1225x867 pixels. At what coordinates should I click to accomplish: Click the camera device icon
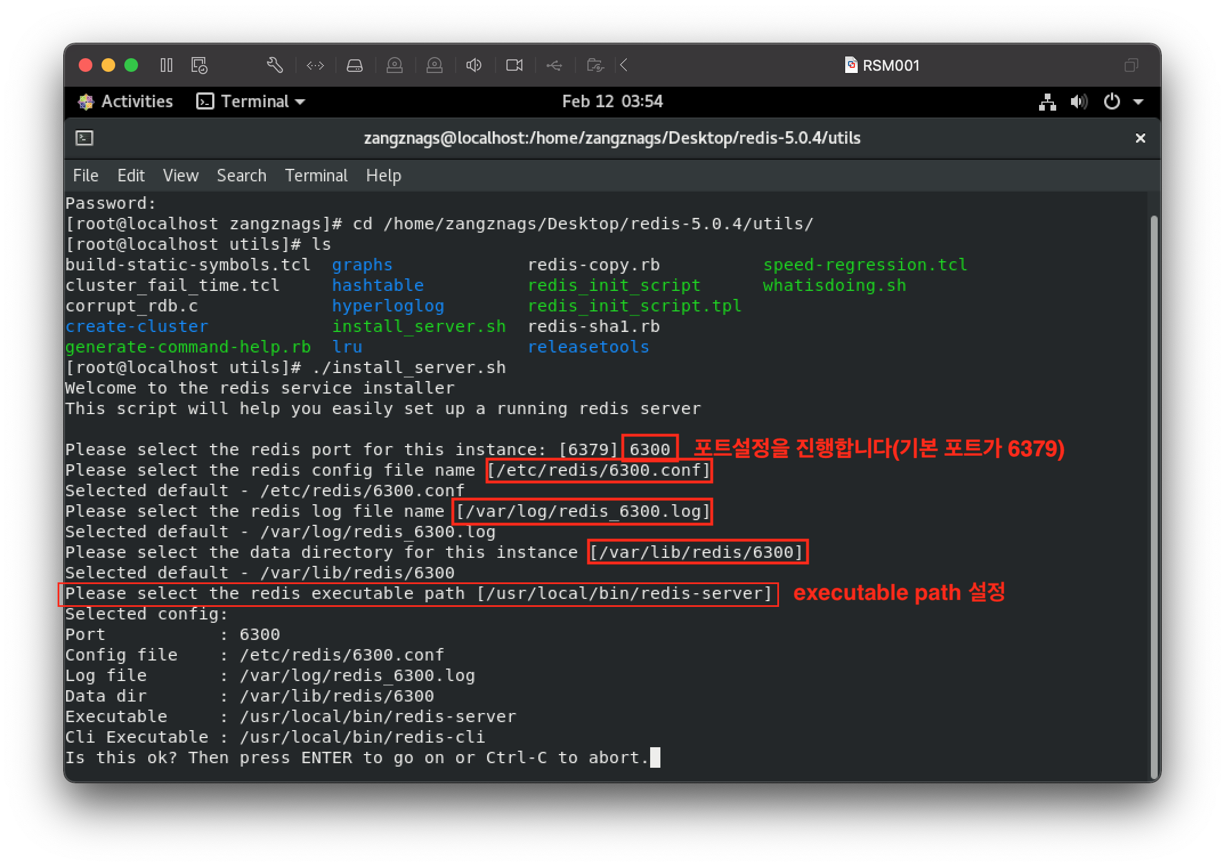pyautogui.click(x=514, y=66)
